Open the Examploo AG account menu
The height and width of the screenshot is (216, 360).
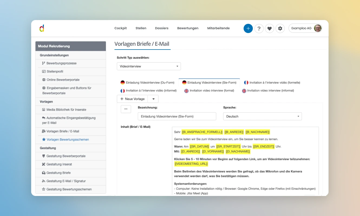tap(305, 28)
